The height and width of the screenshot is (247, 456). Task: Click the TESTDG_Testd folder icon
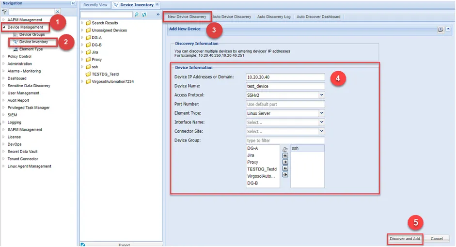click(x=88, y=74)
